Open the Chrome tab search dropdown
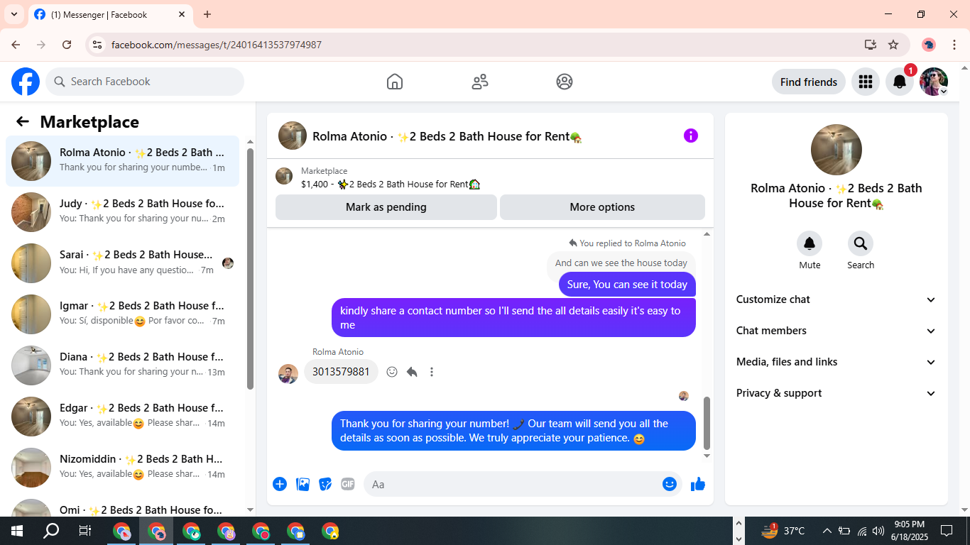Image resolution: width=970 pixels, height=545 pixels. pyautogui.click(x=14, y=14)
